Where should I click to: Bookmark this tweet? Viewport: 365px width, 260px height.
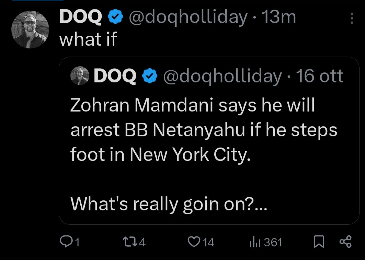(319, 243)
